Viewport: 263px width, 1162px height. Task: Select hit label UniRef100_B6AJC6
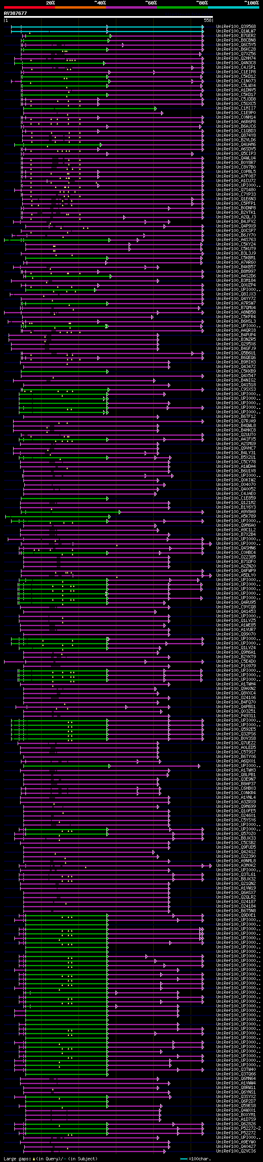tap(235, 126)
